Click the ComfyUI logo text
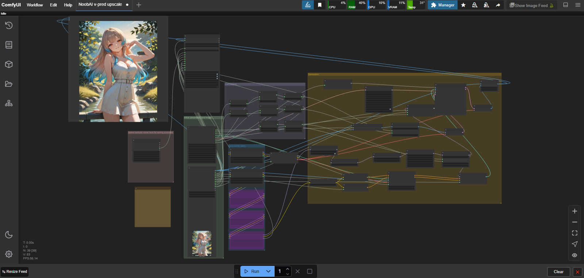This screenshot has height=278, width=584. pyautogui.click(x=11, y=5)
